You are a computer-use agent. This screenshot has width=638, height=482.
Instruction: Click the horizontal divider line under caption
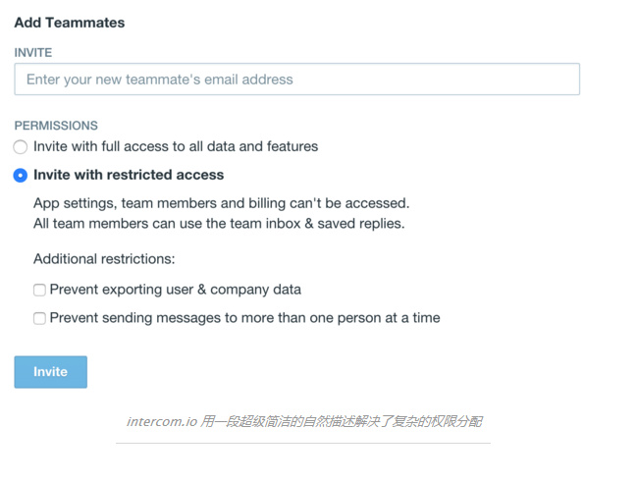[302, 443]
